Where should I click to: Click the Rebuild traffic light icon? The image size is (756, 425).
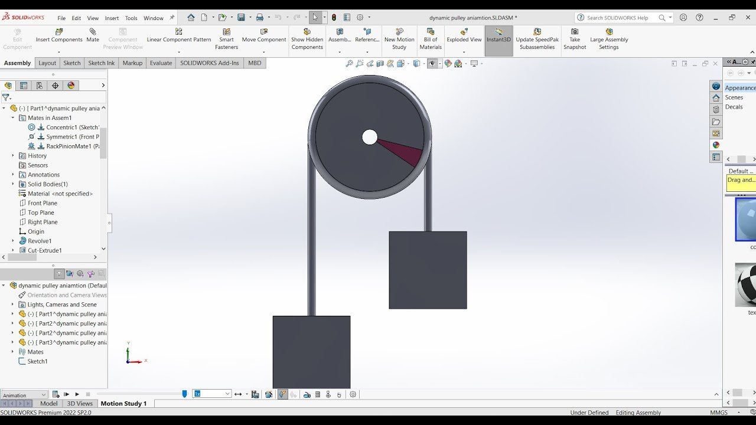point(334,18)
